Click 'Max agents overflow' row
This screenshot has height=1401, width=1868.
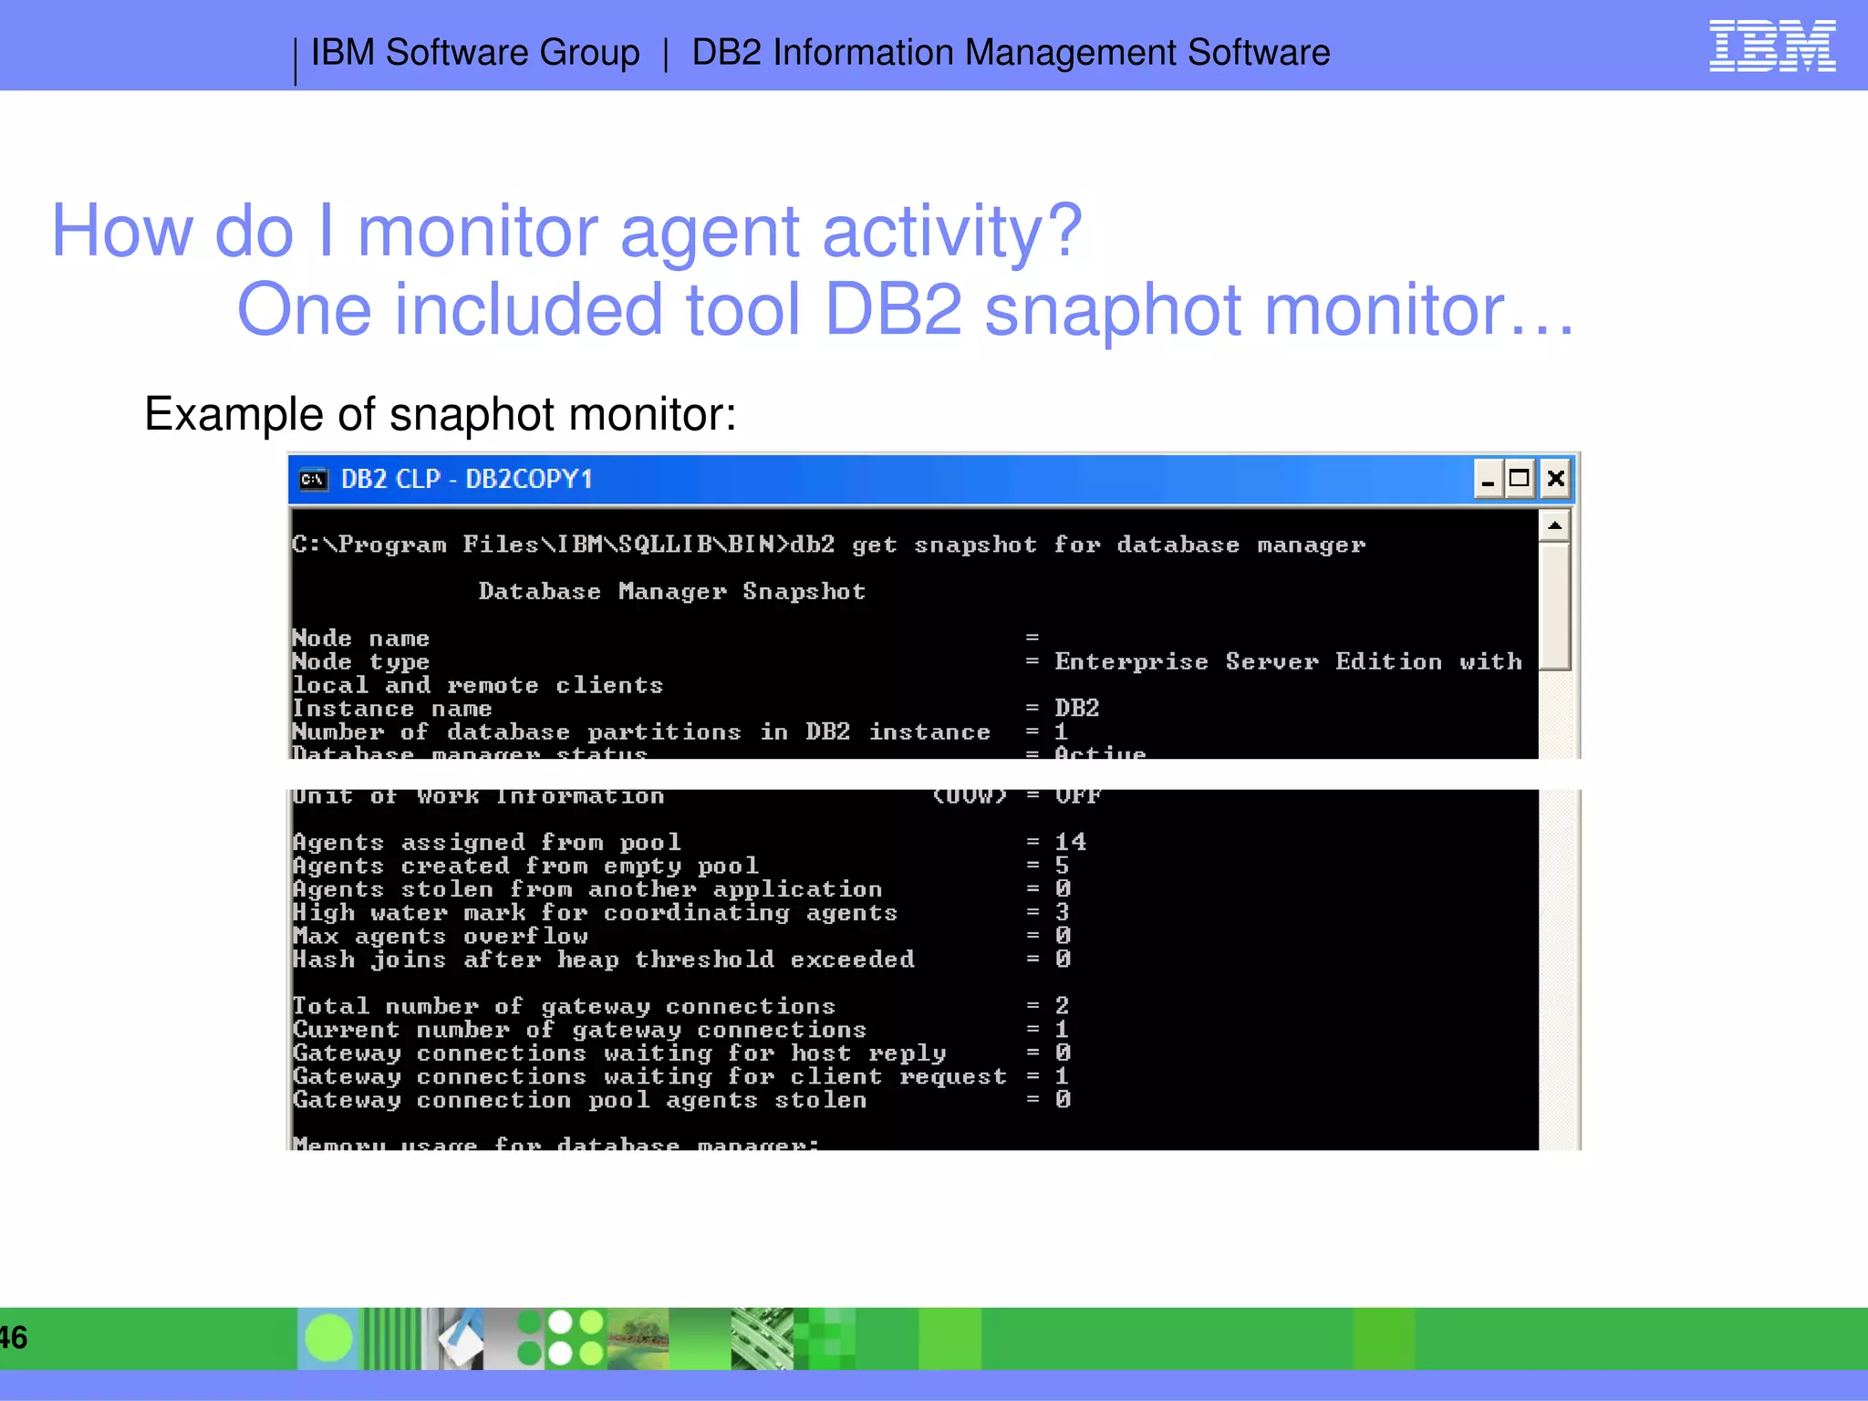click(x=681, y=937)
